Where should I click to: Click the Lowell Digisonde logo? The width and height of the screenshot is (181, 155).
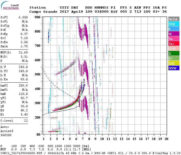10,5
